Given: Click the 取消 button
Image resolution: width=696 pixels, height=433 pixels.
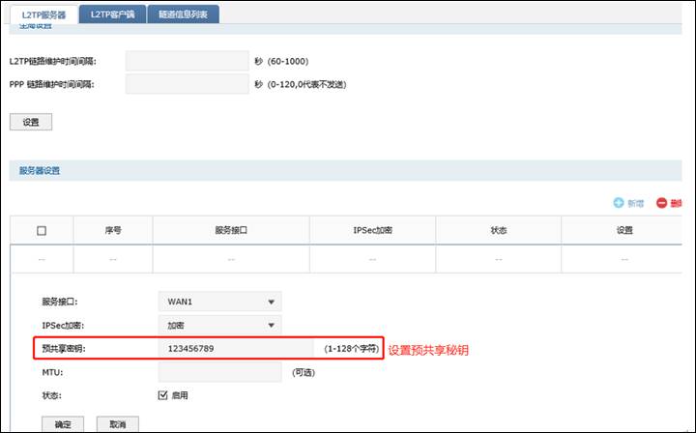Looking at the screenshot, I should (x=118, y=423).
